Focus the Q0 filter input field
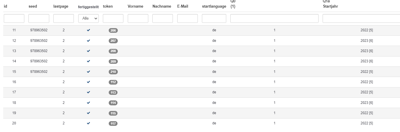Screen dimensions: 400x132 [274, 18]
